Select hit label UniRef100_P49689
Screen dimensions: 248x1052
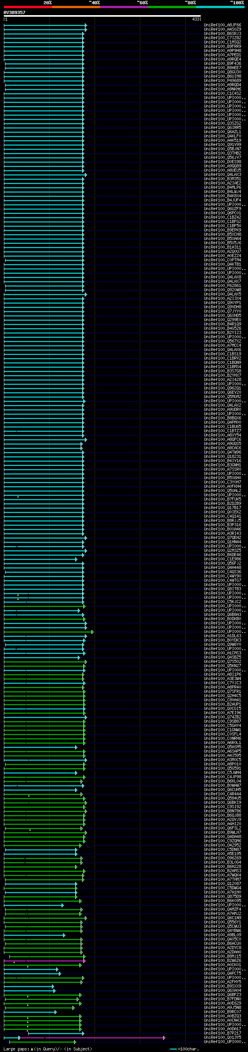pos(222,80)
